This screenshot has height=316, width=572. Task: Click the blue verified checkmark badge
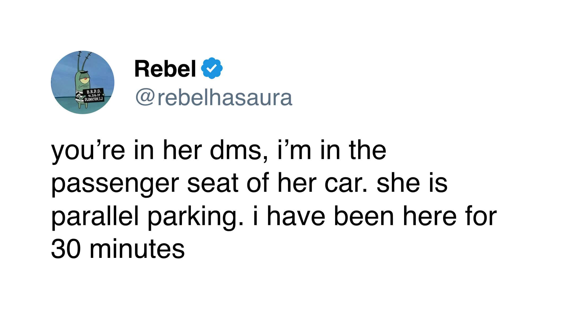[212, 68]
